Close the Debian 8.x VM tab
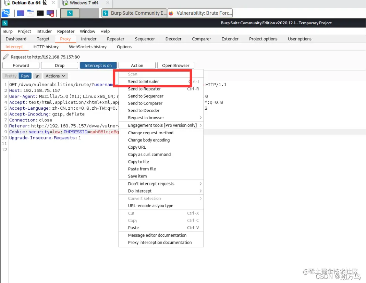 53,3
